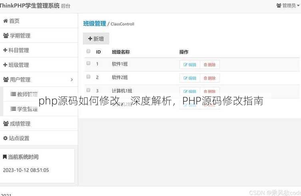Click the plus icon beside 班级管理 sidebar
Image resolution: width=301 pixels, height=196 pixels.
click(x=5, y=65)
